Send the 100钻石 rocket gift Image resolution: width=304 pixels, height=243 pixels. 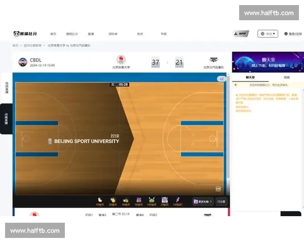point(177,200)
